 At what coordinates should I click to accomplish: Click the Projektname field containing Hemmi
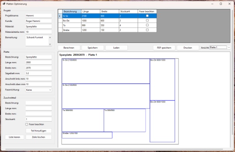(38, 16)
